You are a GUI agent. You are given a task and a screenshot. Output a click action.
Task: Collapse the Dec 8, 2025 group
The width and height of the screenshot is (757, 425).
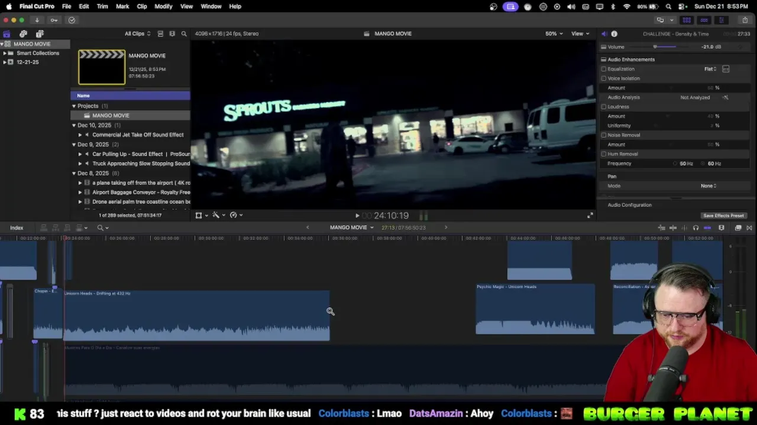74,173
